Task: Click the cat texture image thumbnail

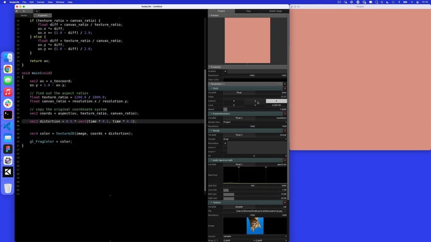Action: click(x=255, y=225)
